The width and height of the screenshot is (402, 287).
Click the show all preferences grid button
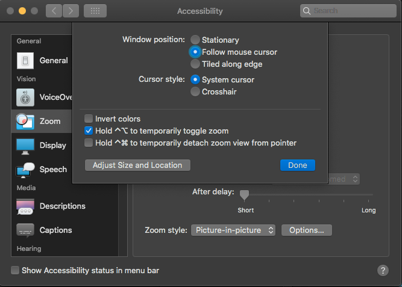pos(95,11)
